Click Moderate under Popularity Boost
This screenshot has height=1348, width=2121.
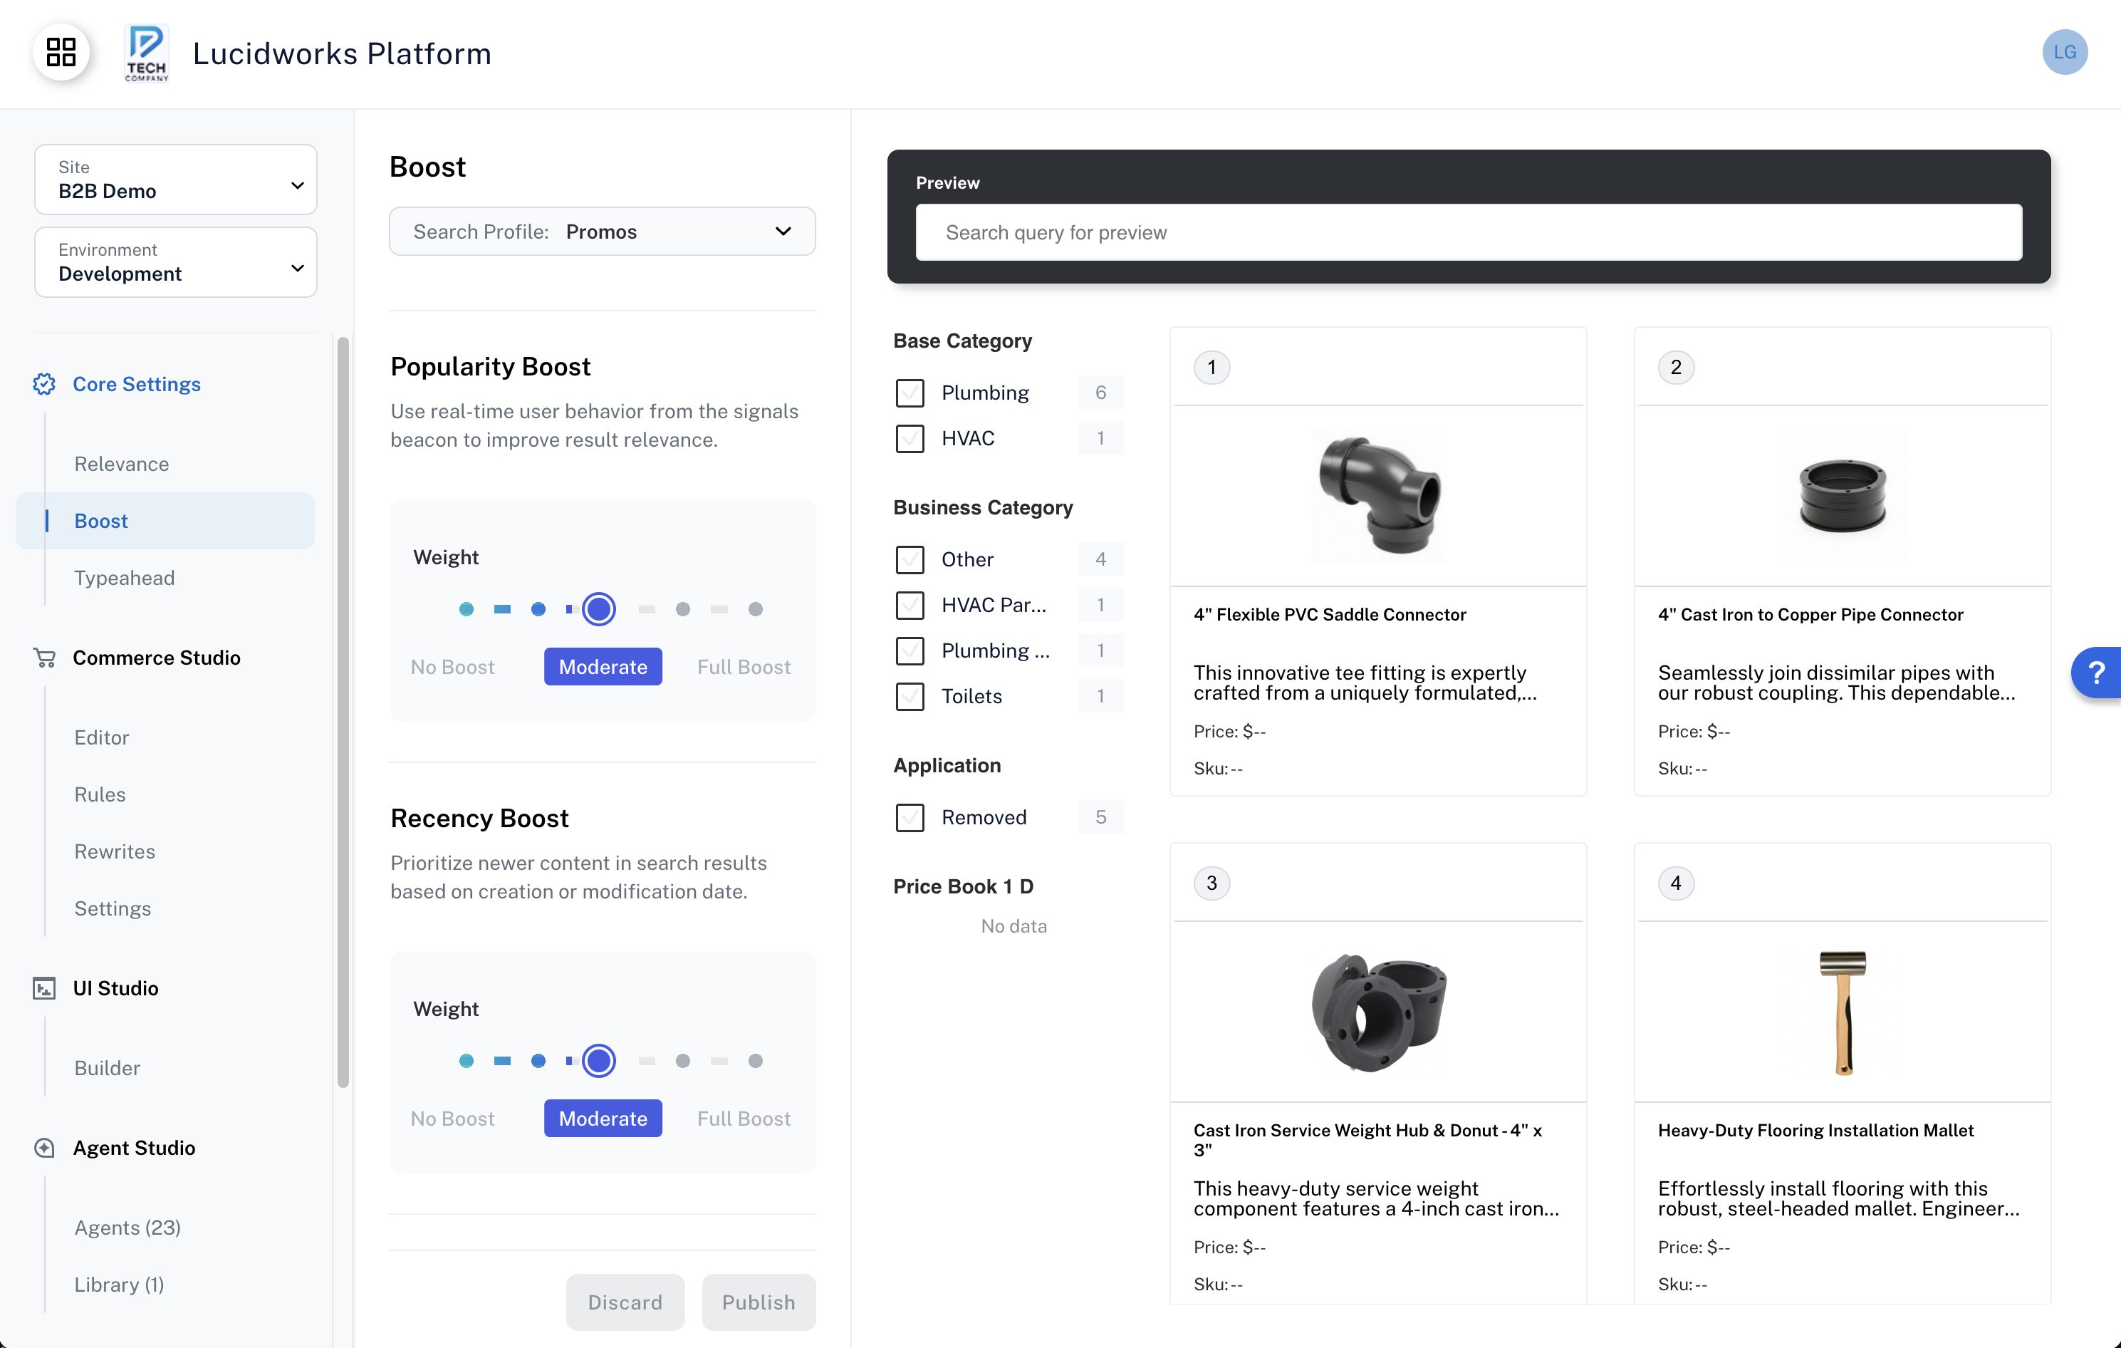point(603,667)
